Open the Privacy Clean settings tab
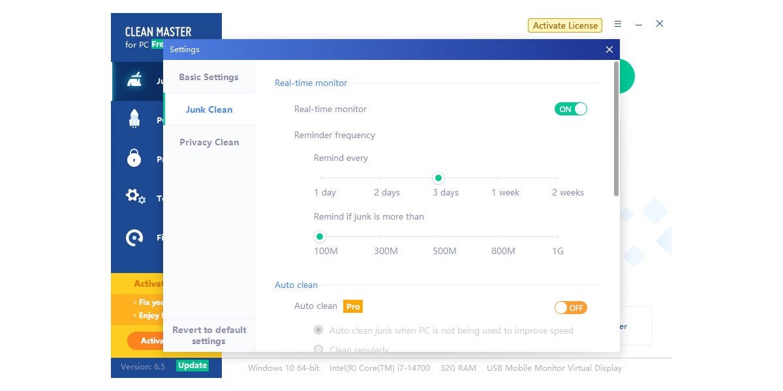The width and height of the screenshot is (783, 391). coord(209,142)
